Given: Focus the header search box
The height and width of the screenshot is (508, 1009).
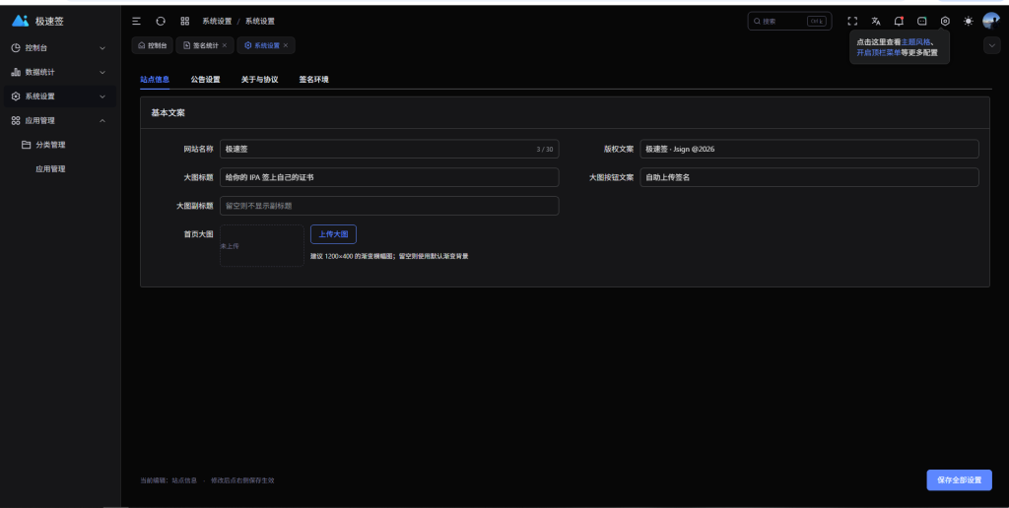Looking at the screenshot, I should [789, 22].
